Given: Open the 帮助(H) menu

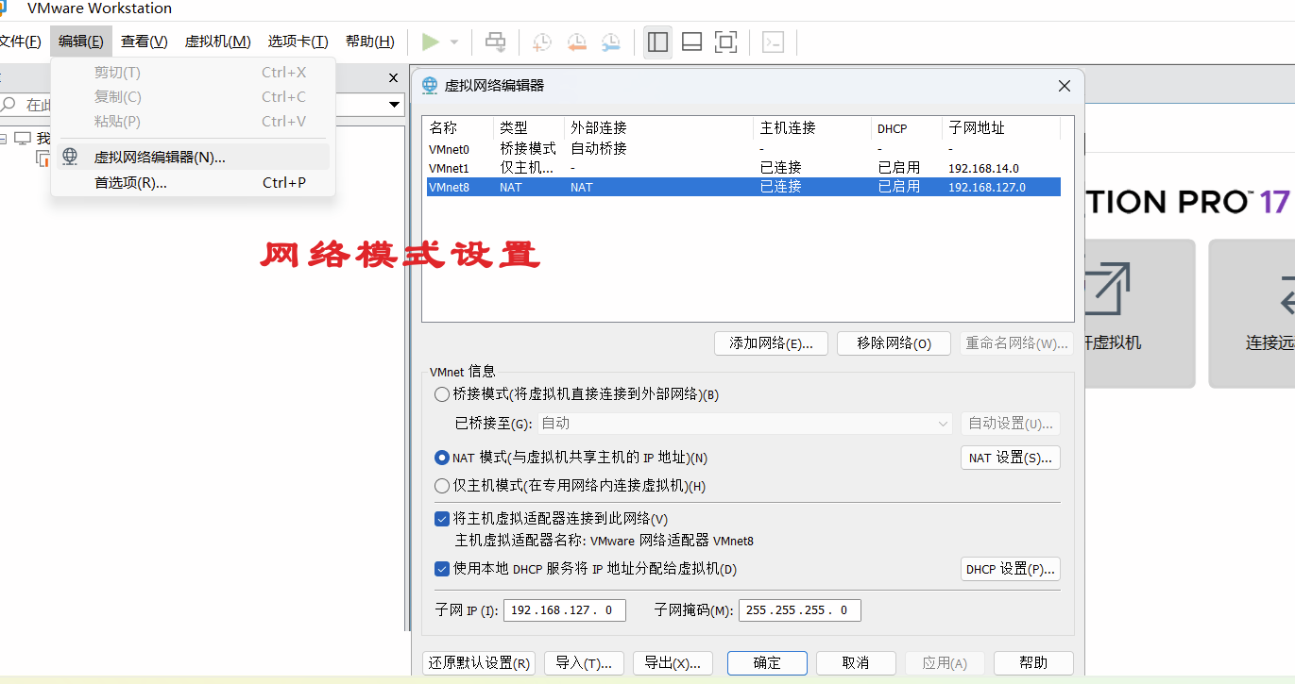Looking at the screenshot, I should click(369, 42).
